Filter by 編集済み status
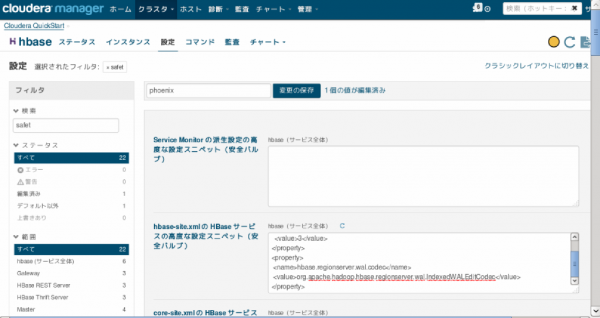The width and height of the screenshot is (600, 318). coord(71,194)
